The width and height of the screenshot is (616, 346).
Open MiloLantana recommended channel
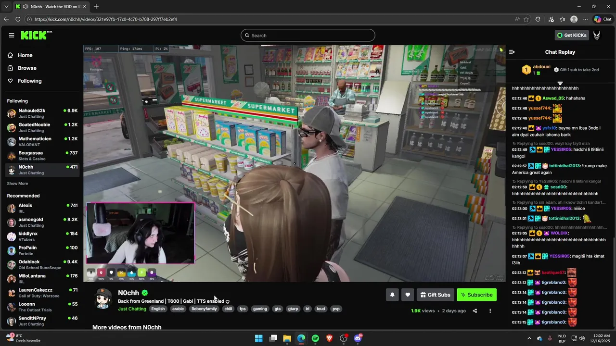pyautogui.click(x=42, y=279)
